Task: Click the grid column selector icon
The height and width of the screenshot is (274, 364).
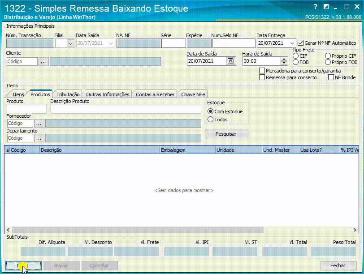Action: click(x=7, y=150)
